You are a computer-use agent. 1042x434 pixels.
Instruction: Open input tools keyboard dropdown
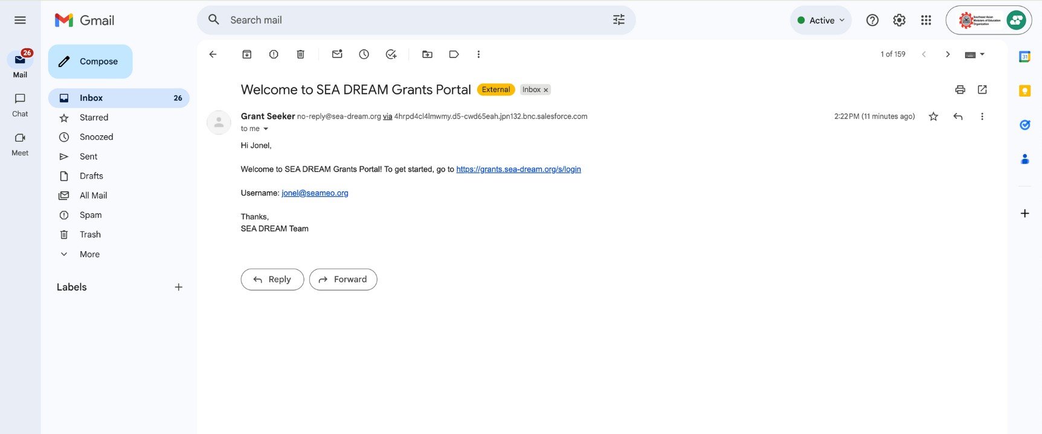974,54
